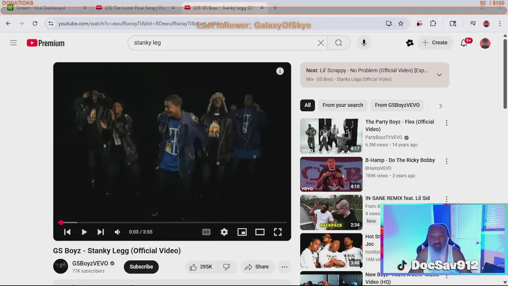
Task: Dislike the video thumbs down
Action: 227,267
